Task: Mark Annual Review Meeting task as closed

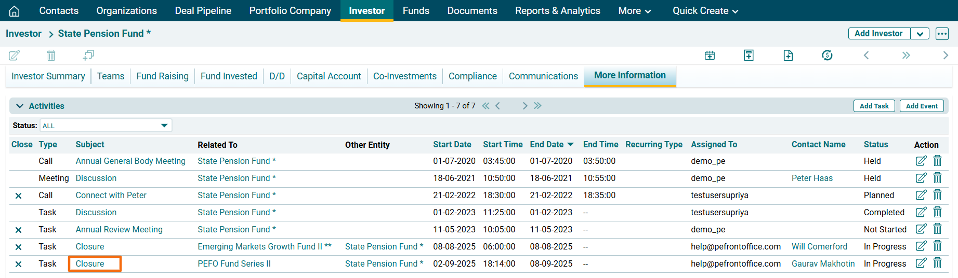Action: (19, 230)
